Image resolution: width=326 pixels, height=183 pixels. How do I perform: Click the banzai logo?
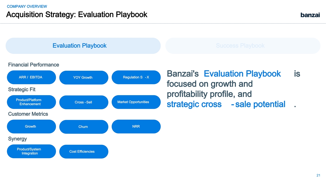310,15
